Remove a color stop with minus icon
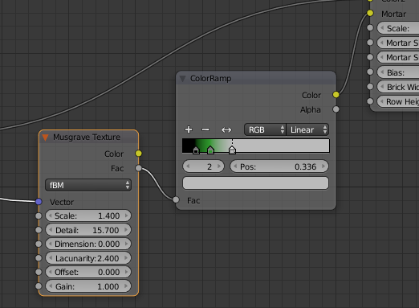This screenshot has width=419, height=308. (205, 129)
